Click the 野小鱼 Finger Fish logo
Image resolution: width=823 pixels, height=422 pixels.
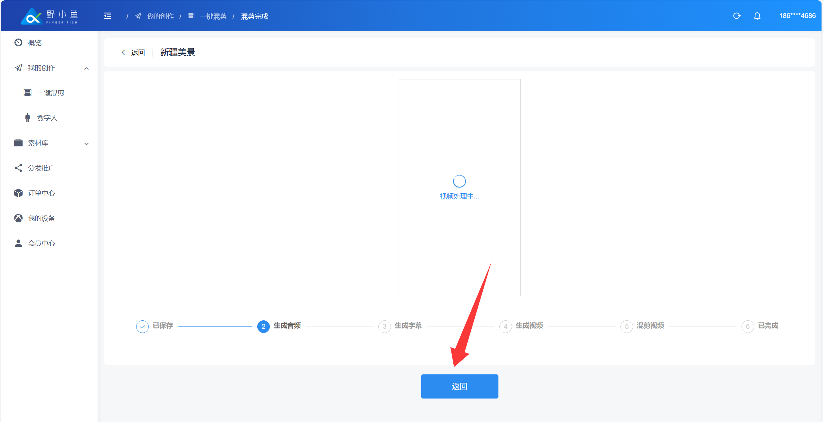[x=49, y=16]
